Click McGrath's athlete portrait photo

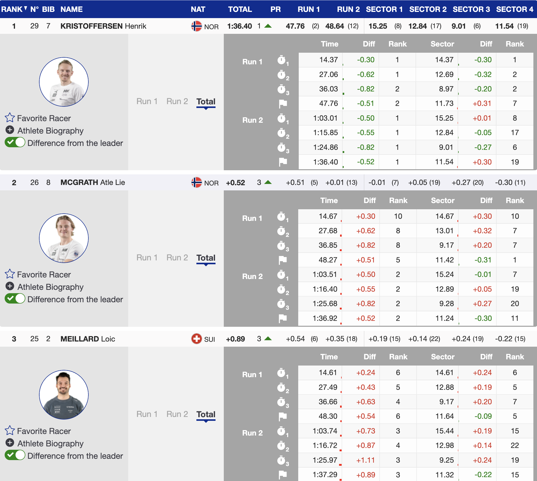tap(64, 238)
